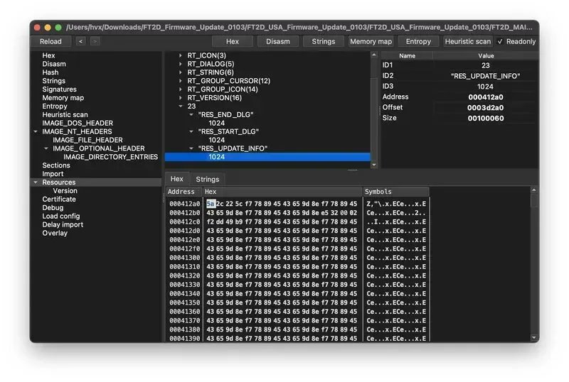Select Certificate in the sidebar
This screenshot has width=569, height=382.
point(59,199)
